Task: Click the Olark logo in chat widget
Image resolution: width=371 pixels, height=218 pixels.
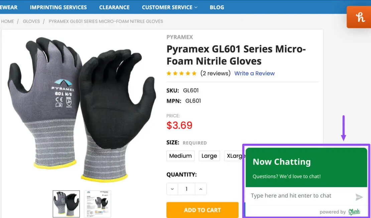Action: pyautogui.click(x=354, y=212)
